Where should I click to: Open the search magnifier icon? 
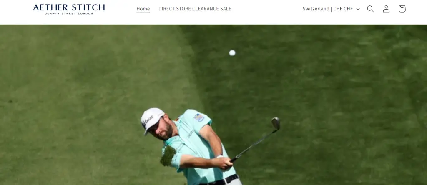point(370,9)
